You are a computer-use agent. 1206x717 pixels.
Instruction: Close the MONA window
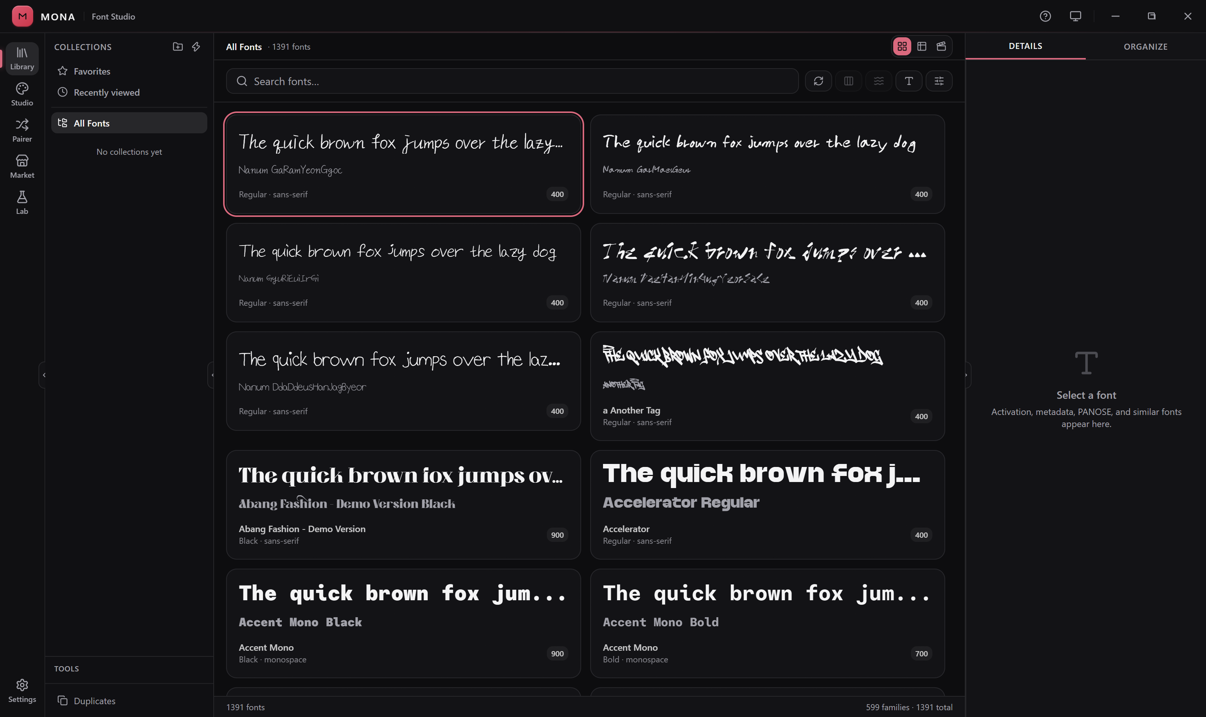[x=1188, y=16]
